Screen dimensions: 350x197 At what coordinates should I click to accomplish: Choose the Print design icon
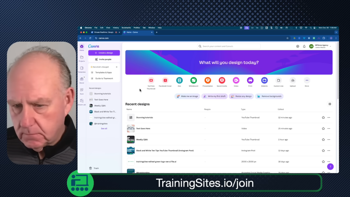pos(250,80)
